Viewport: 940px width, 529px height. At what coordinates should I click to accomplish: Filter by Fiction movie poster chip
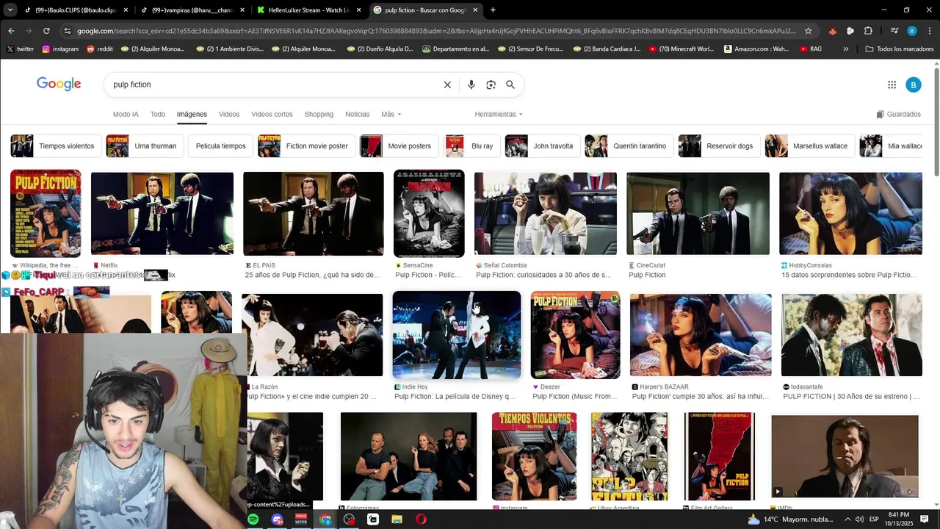coord(305,146)
